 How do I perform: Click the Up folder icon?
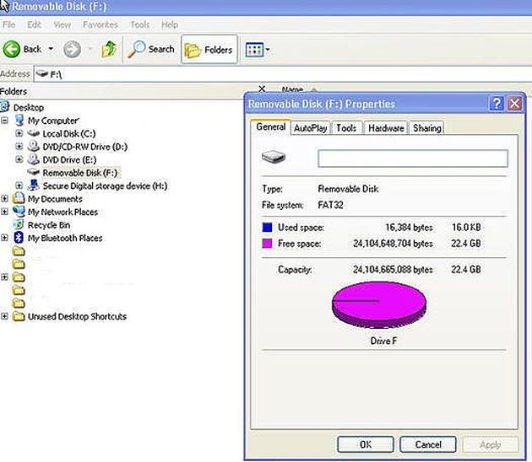point(109,50)
